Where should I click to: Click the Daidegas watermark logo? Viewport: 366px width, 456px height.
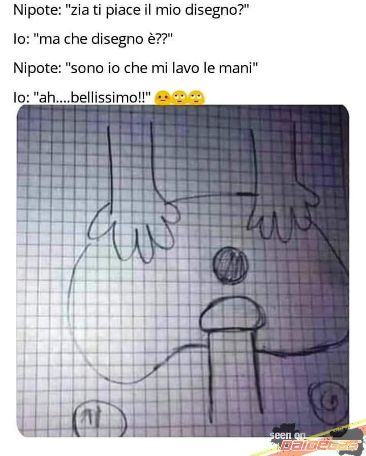click(x=319, y=445)
